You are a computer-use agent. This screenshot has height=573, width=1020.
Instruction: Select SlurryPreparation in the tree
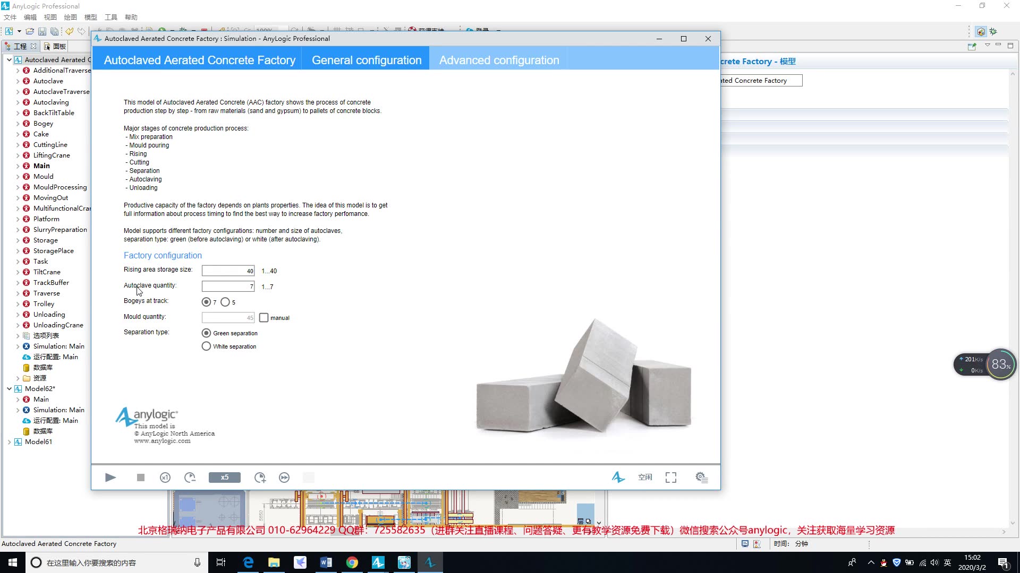point(60,230)
